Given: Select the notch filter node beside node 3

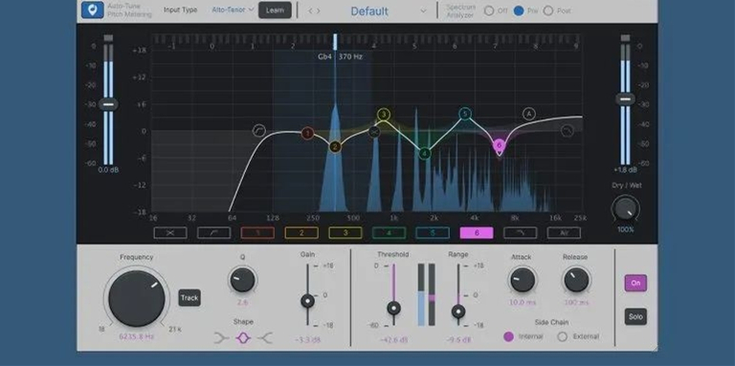Looking at the screenshot, I should coord(374,133).
